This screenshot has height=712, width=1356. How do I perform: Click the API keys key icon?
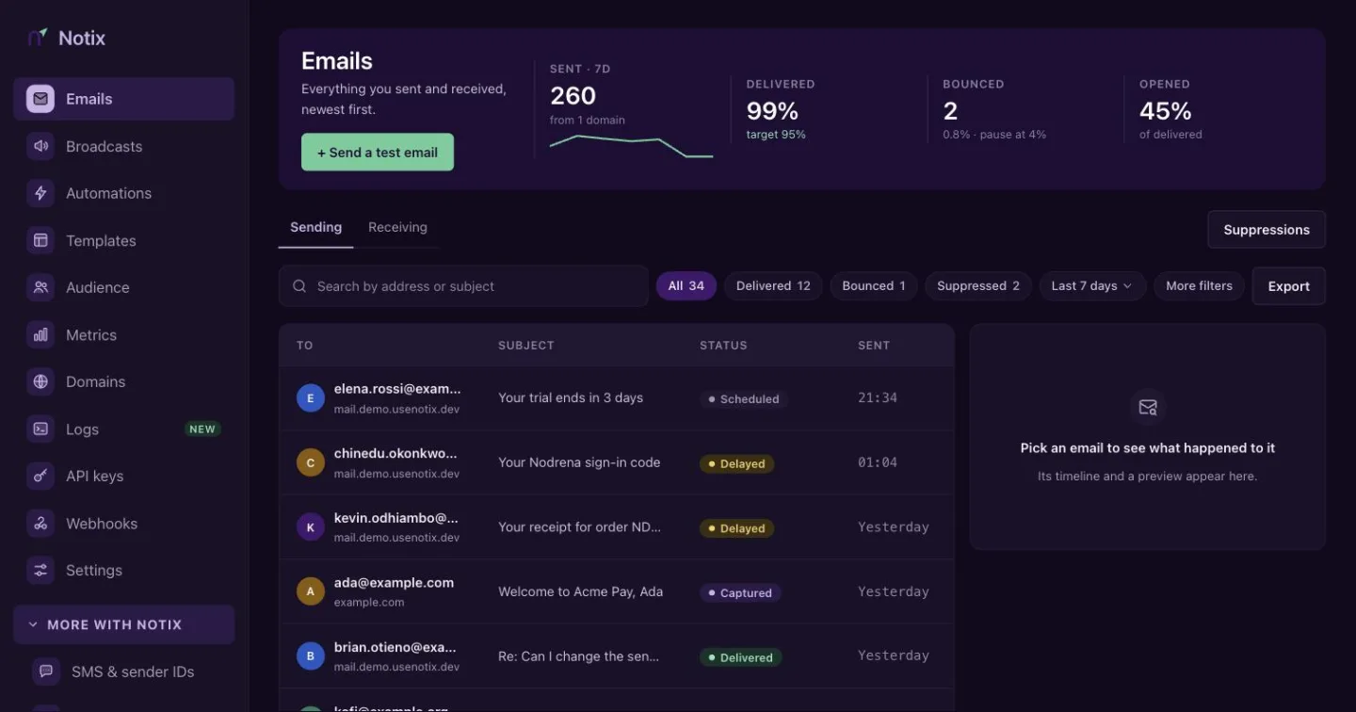click(40, 476)
